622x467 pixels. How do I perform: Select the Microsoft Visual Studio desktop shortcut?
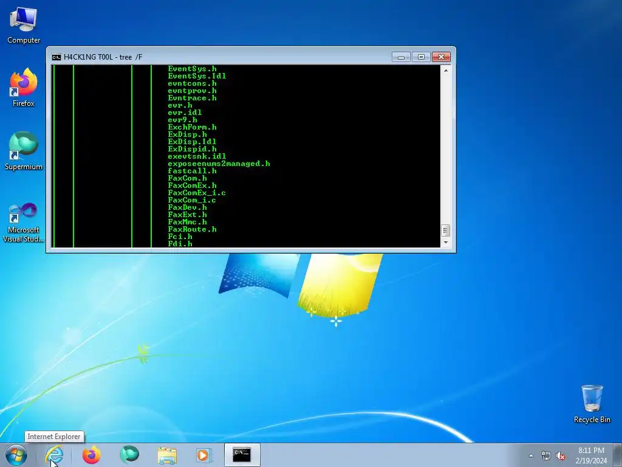[24, 223]
